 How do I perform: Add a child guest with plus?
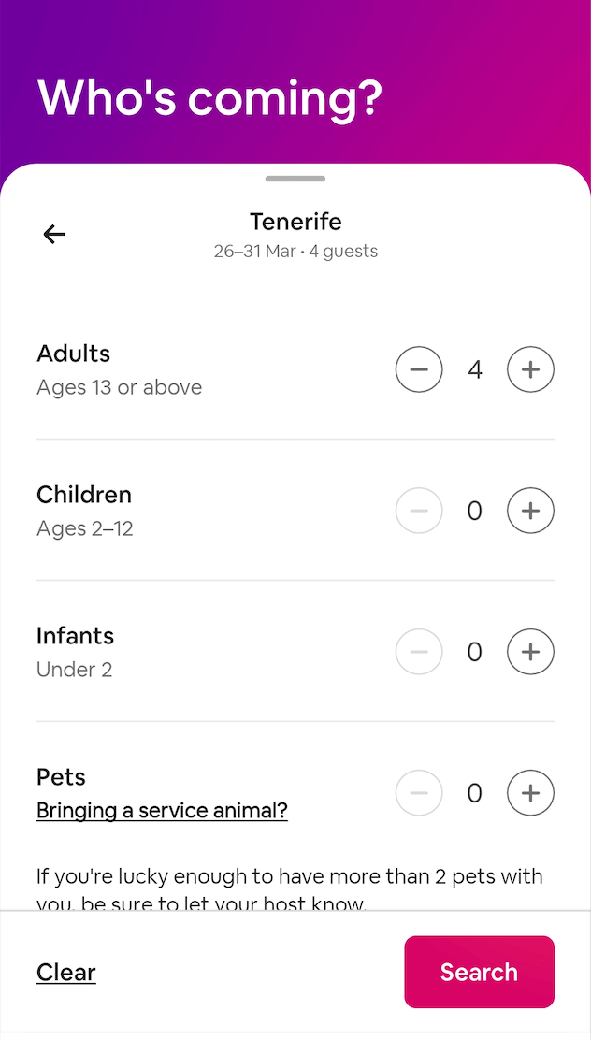coord(530,511)
